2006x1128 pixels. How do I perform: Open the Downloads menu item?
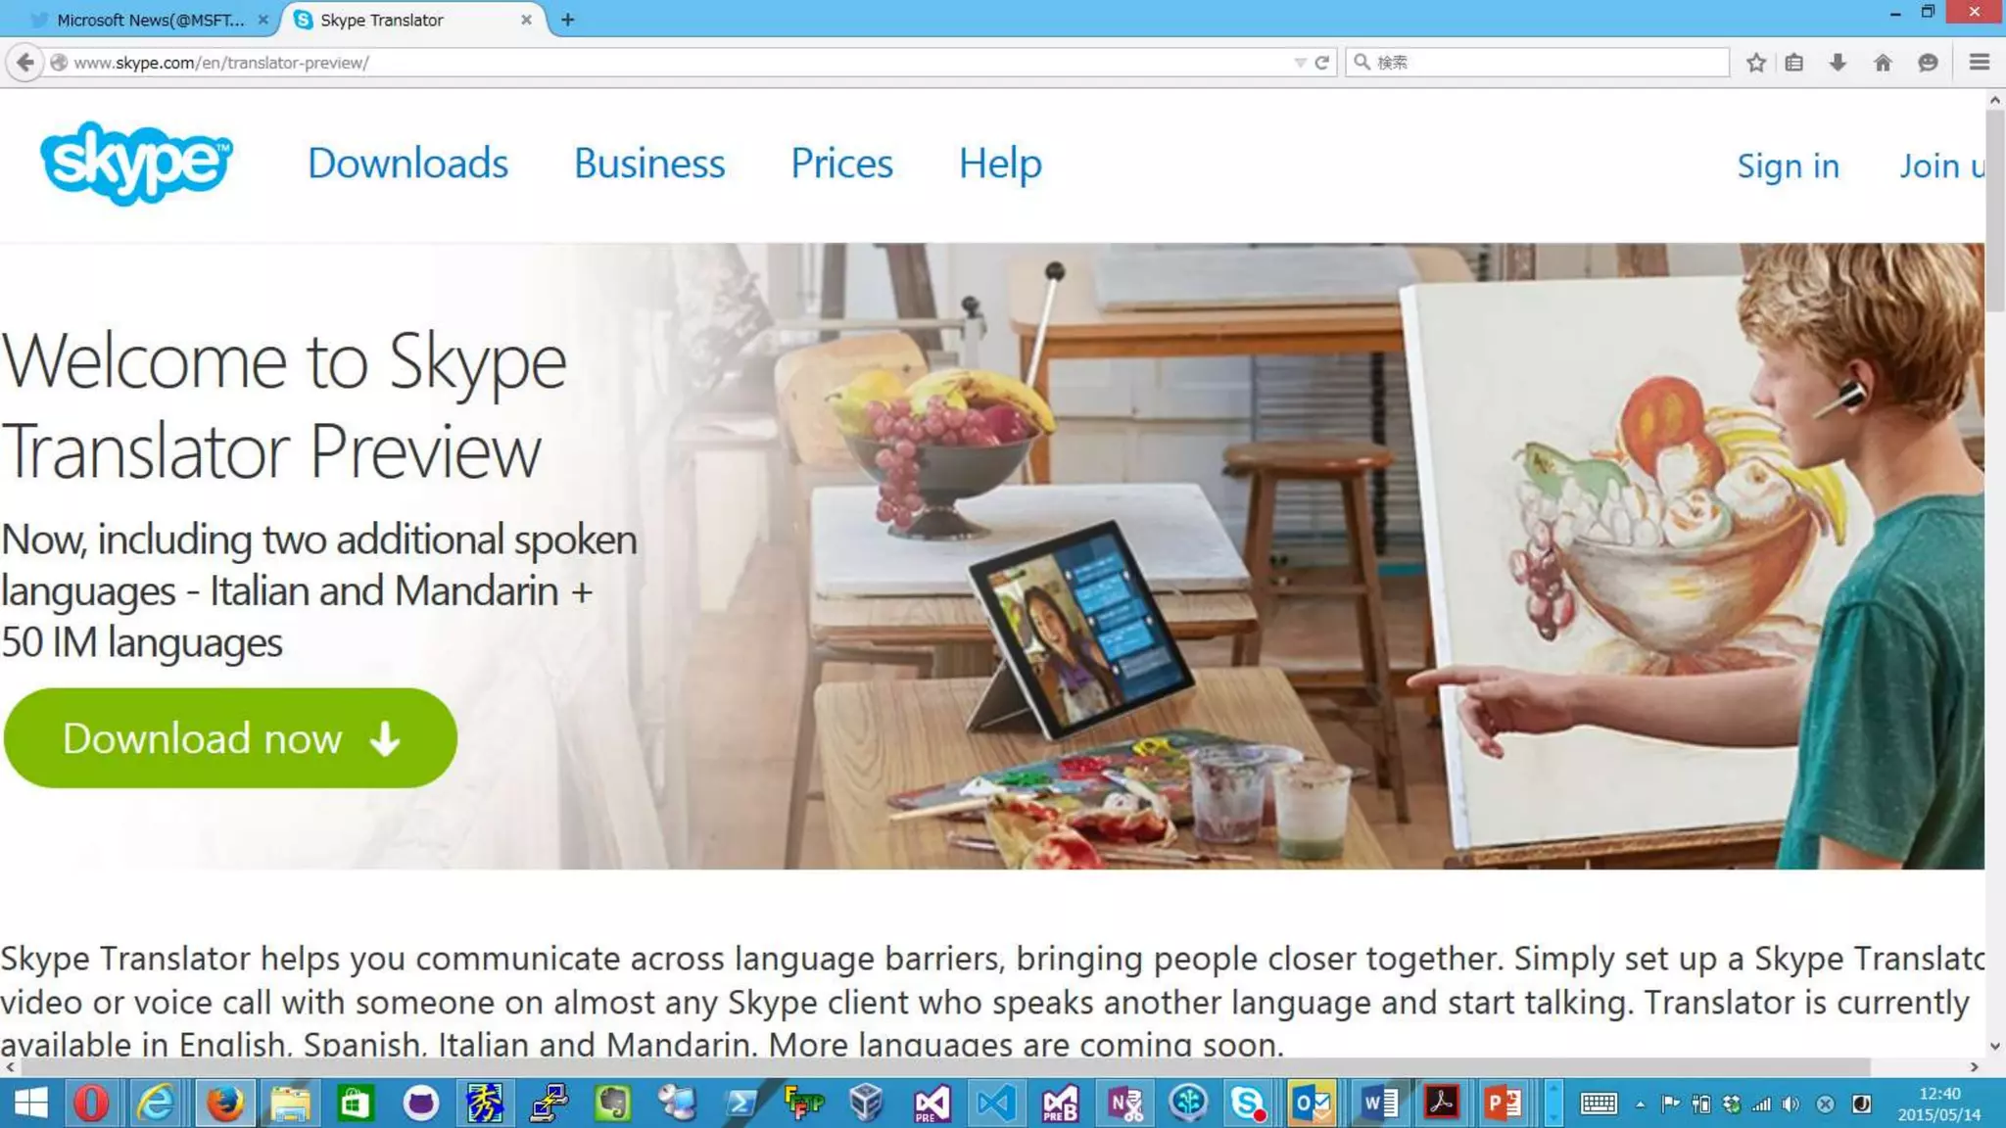pos(407,163)
